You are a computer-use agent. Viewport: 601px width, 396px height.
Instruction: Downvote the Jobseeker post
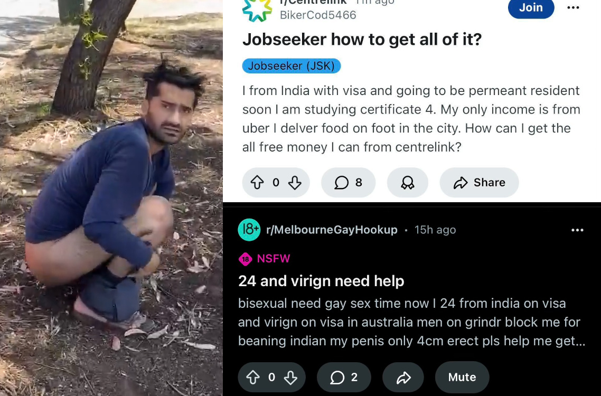pyautogui.click(x=294, y=183)
